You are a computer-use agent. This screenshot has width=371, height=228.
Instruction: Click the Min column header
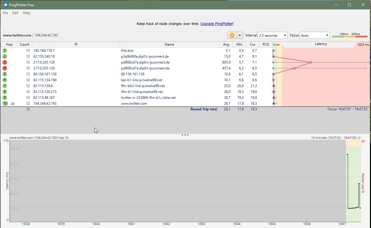[239, 44]
